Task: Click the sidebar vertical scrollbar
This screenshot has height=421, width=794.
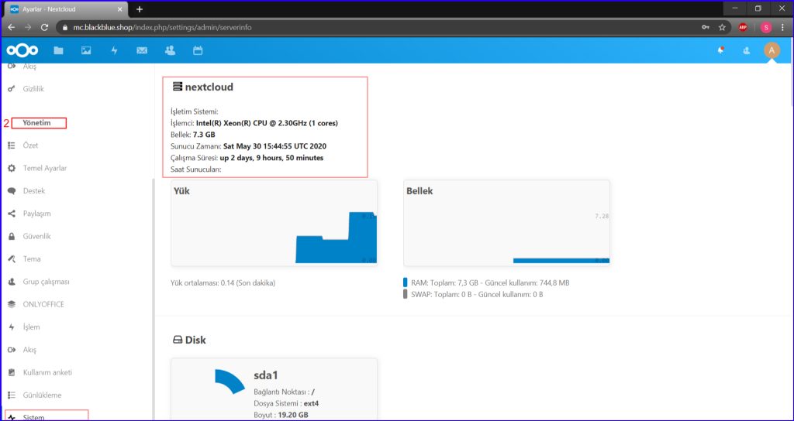Action: coord(153,298)
